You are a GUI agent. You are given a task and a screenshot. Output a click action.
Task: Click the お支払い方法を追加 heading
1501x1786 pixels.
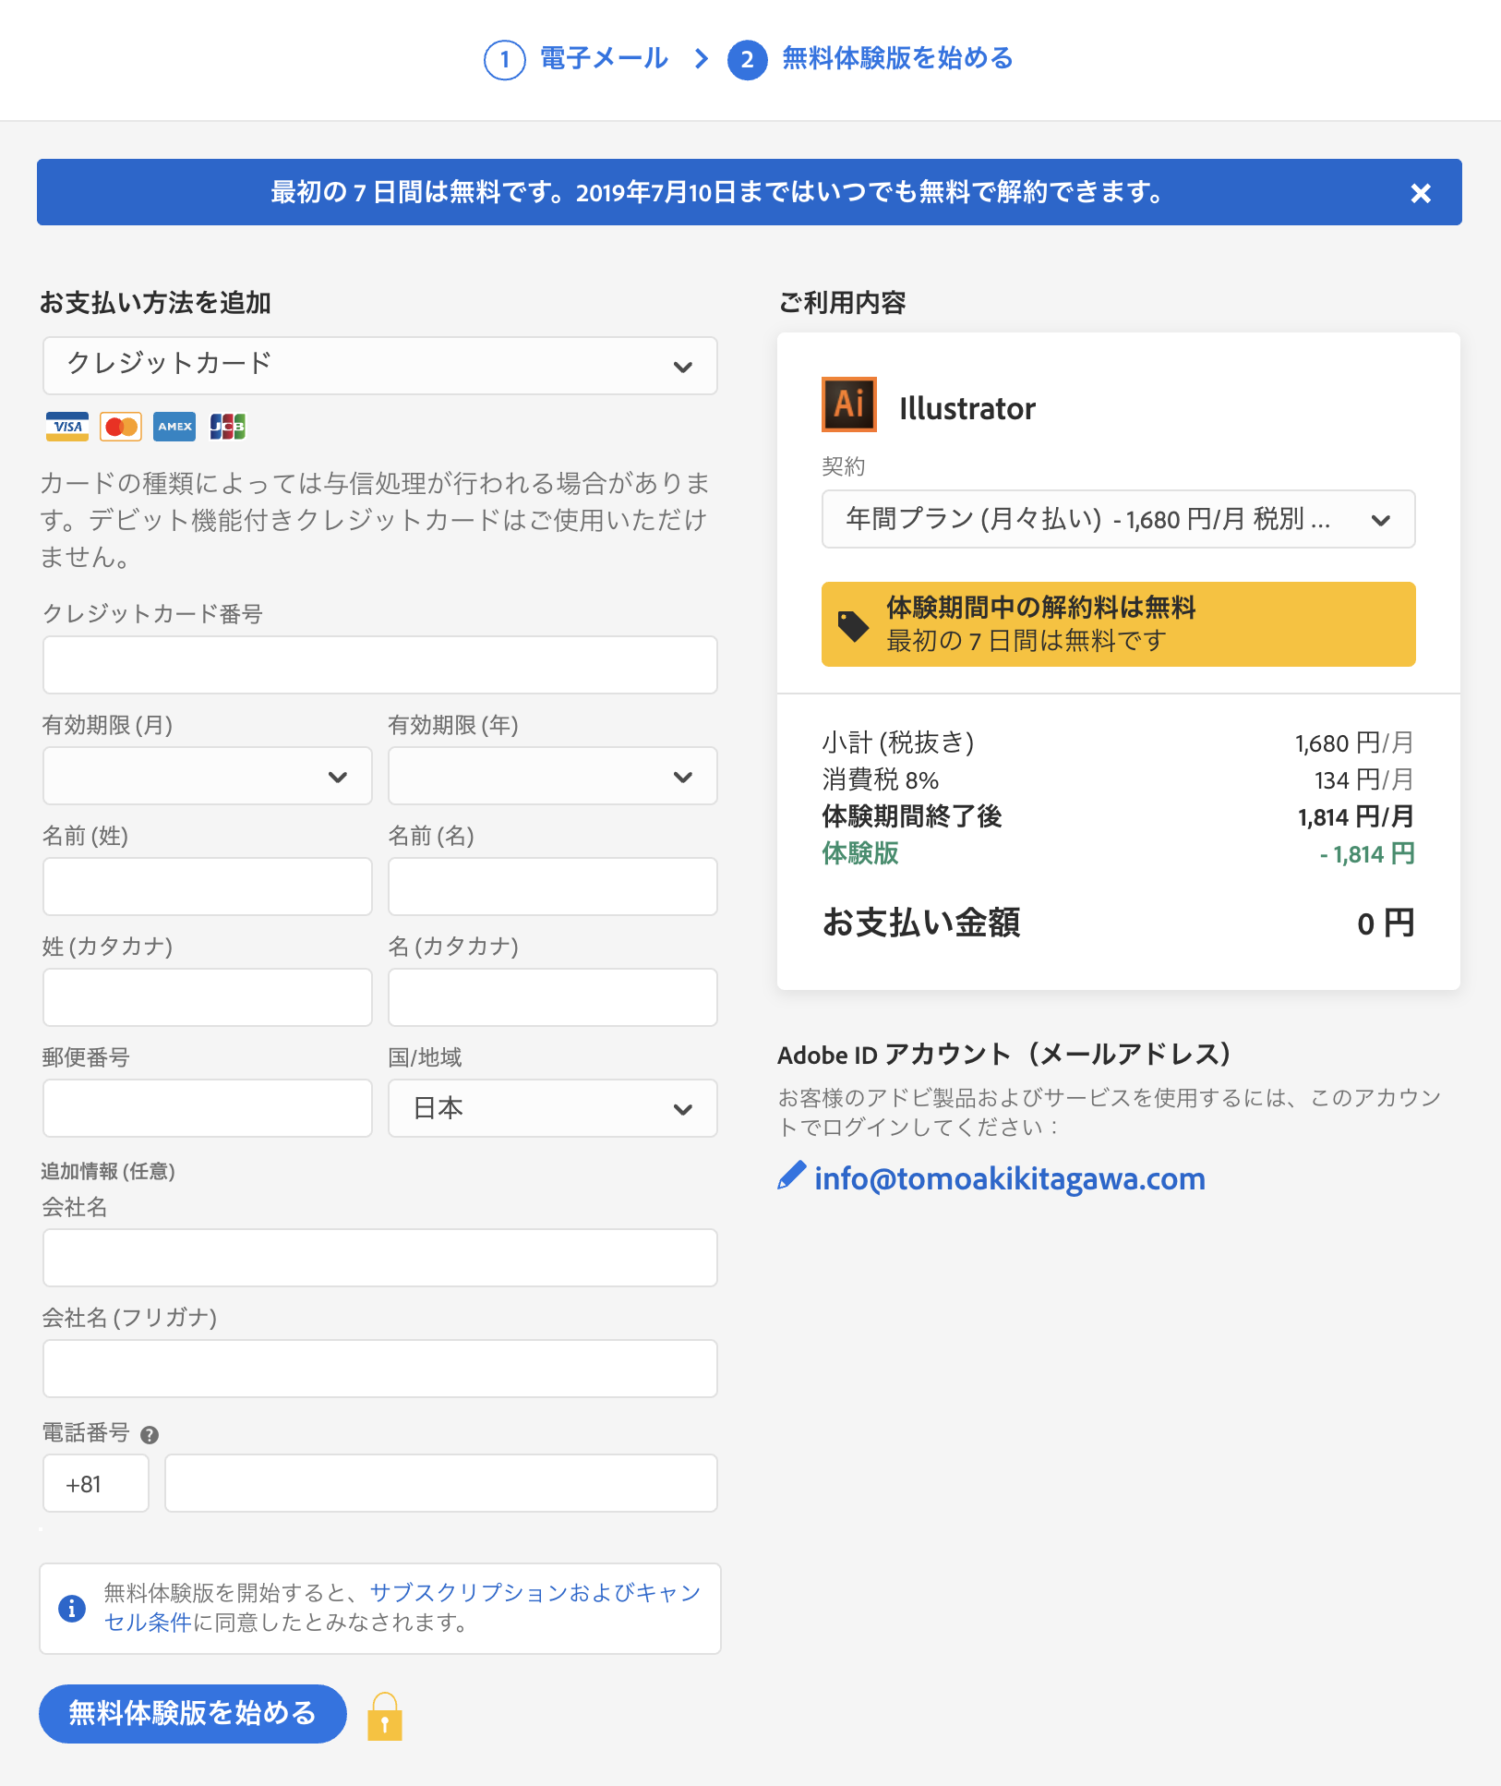pyautogui.click(x=155, y=302)
